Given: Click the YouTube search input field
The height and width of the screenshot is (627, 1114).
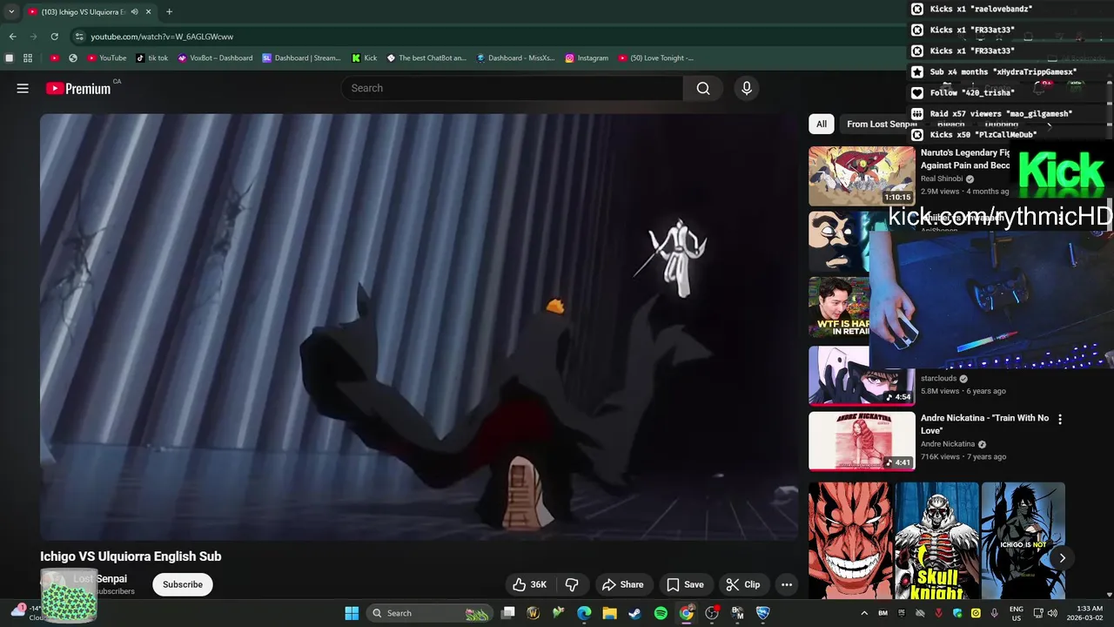Looking at the screenshot, I should tap(513, 88).
